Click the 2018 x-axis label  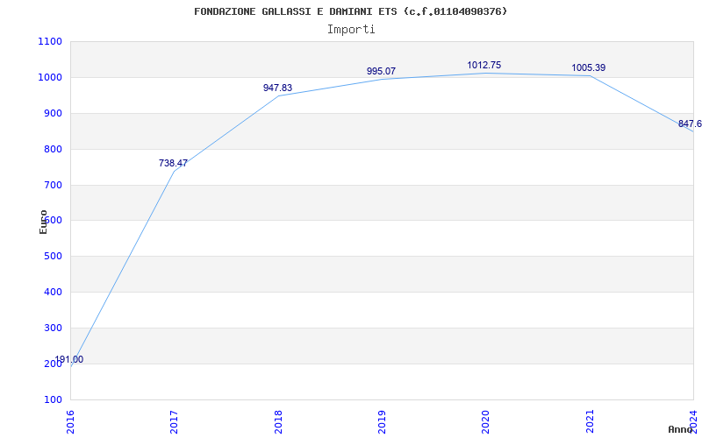tap(278, 421)
